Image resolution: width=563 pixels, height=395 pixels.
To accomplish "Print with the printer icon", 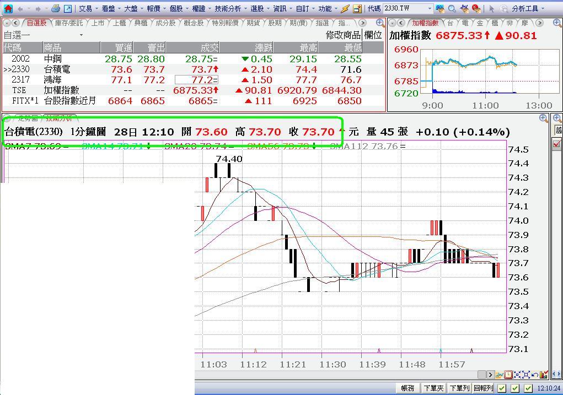I will (55, 8).
